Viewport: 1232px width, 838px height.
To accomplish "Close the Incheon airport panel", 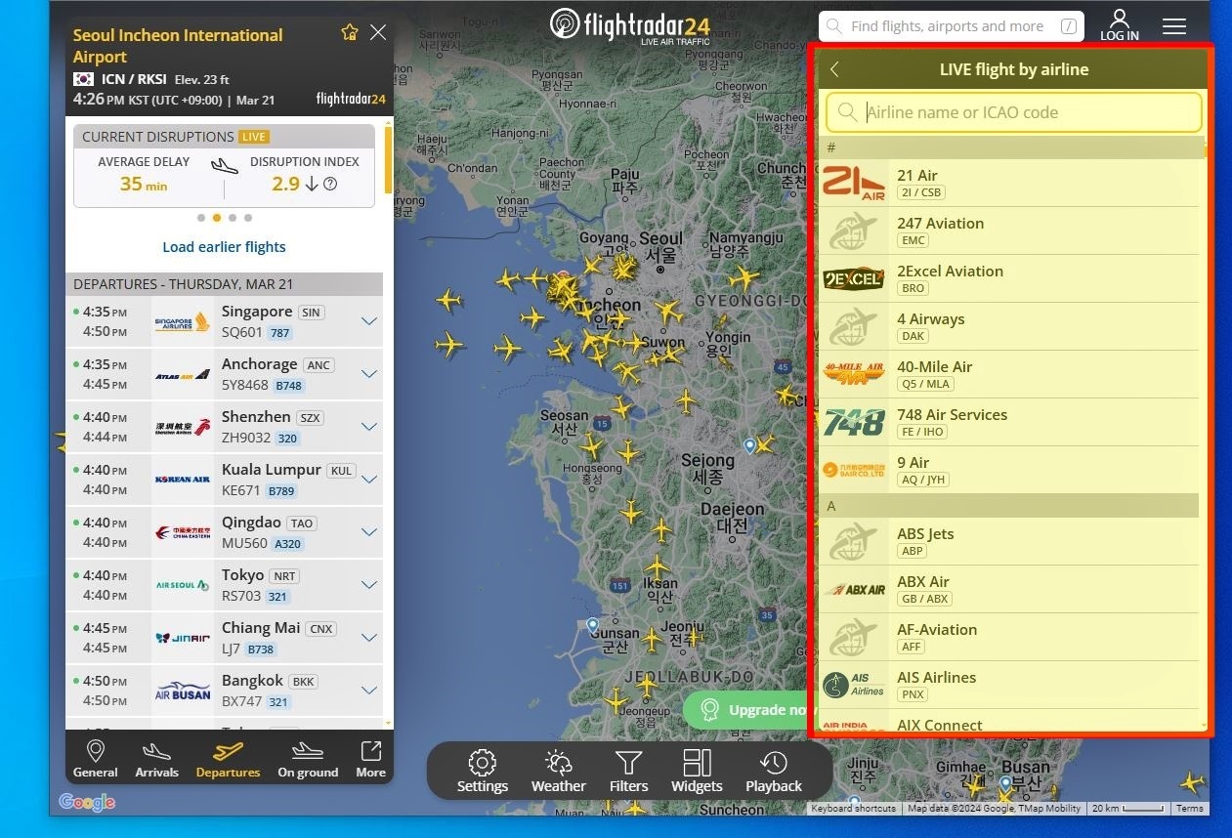I will pos(378,32).
